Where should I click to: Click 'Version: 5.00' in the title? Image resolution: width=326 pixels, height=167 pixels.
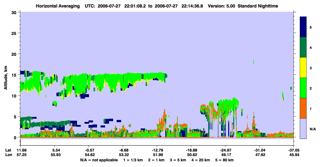(x=221, y=6)
